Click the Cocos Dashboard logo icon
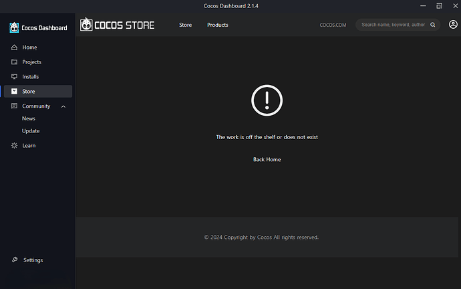This screenshot has height=289, width=461. coord(14,27)
